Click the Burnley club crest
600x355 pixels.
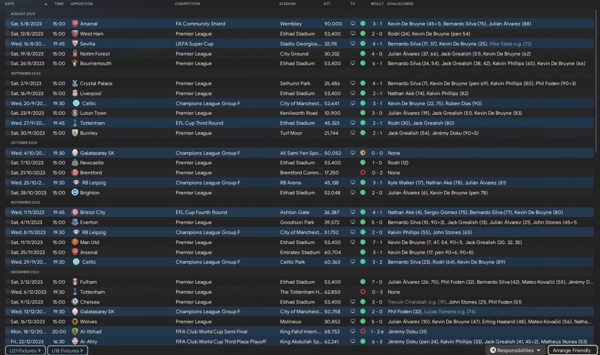[x=75, y=133]
